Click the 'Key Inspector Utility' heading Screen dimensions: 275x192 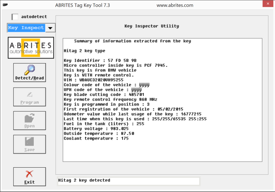(x=152, y=26)
